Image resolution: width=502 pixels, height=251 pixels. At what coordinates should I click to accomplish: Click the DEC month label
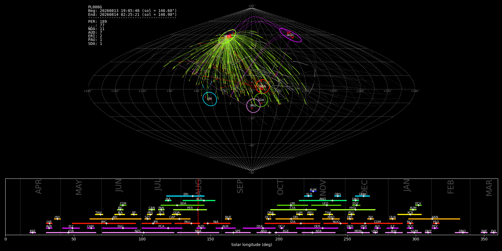[x=365, y=187]
